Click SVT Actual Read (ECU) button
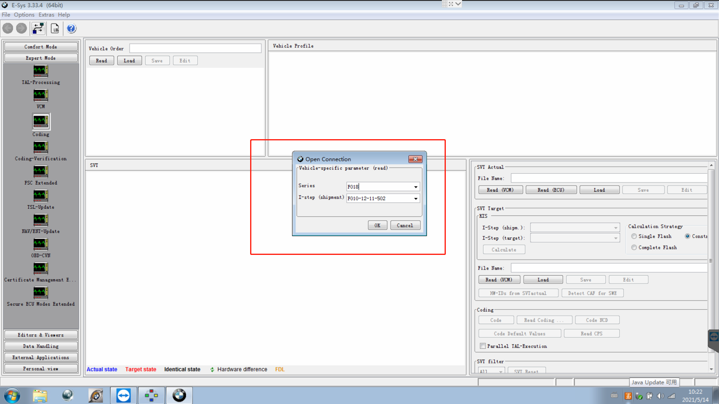 551,190
